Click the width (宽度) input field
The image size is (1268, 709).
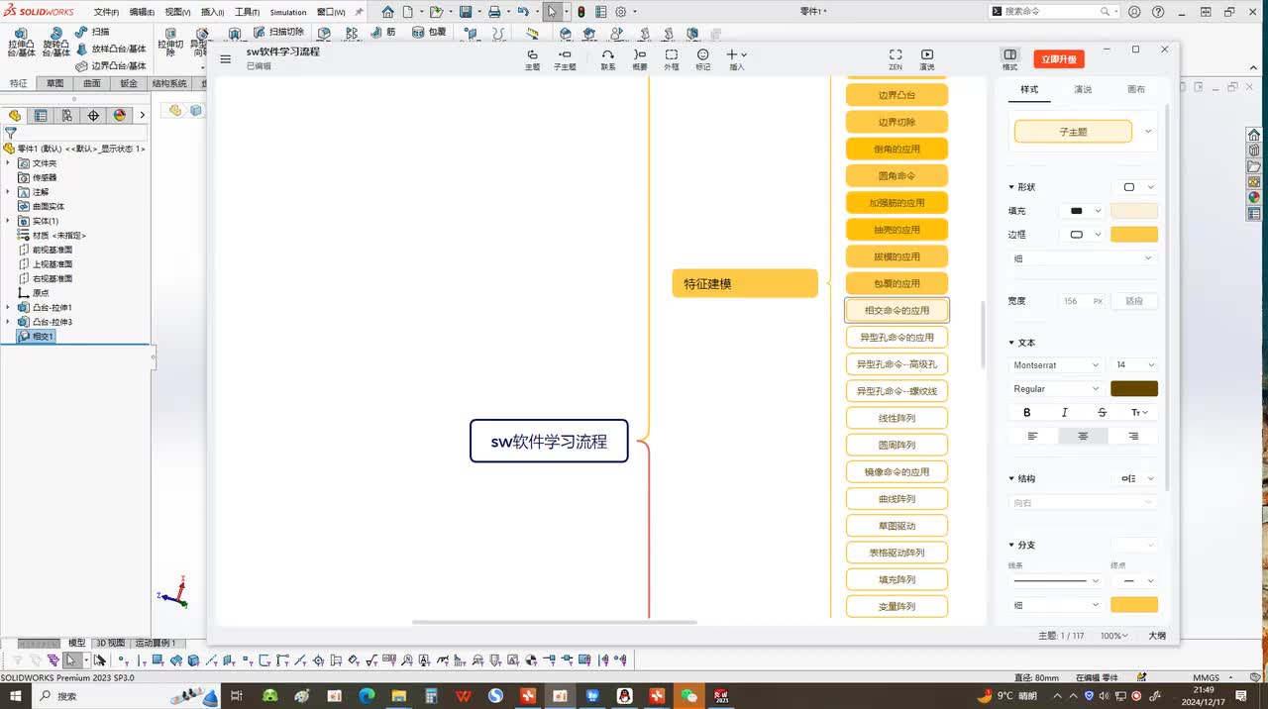[1081, 301]
